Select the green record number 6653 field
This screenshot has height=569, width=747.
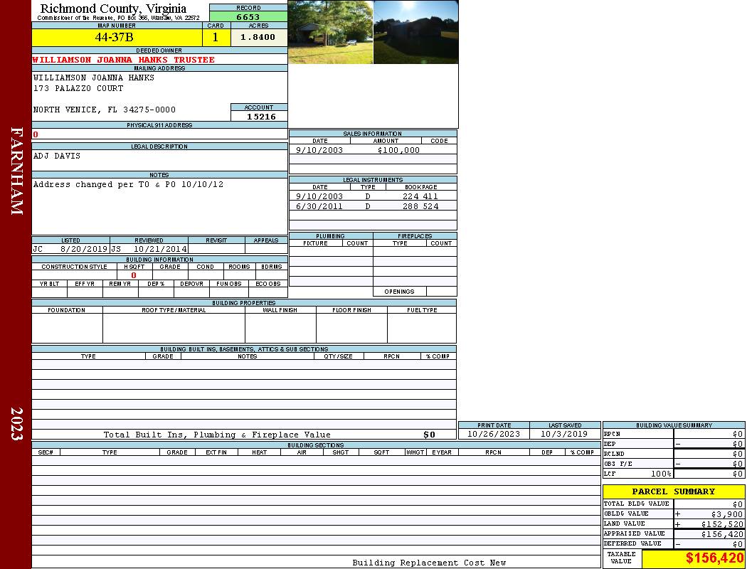pos(248,16)
